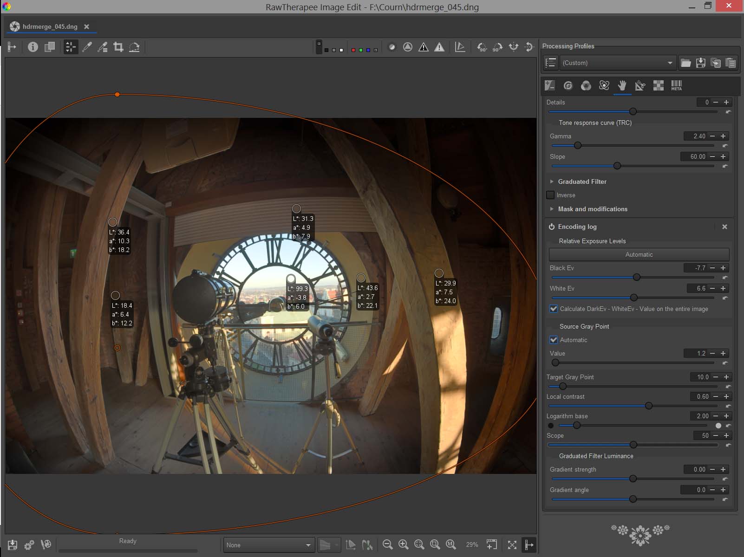Uncheck Automatic under Source Gray Point
The image size is (744, 557).
pyautogui.click(x=554, y=340)
